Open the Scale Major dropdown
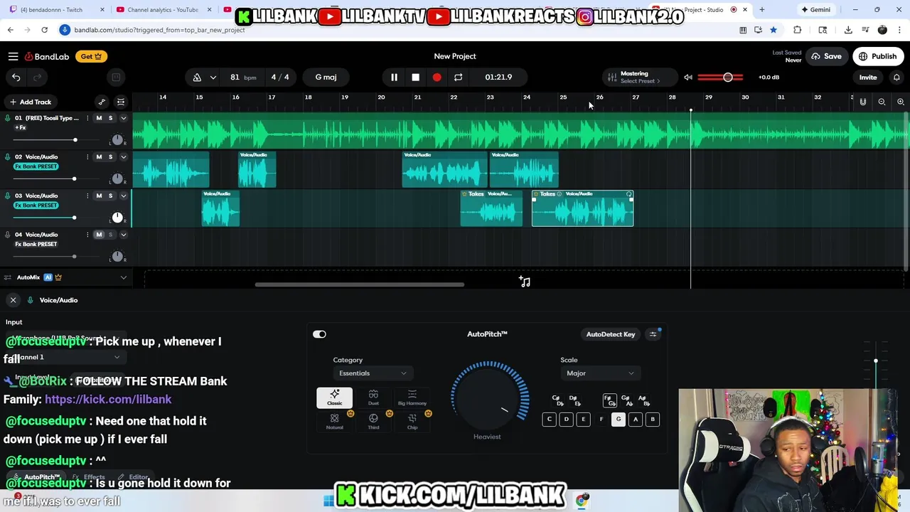The image size is (910, 512). (600, 373)
